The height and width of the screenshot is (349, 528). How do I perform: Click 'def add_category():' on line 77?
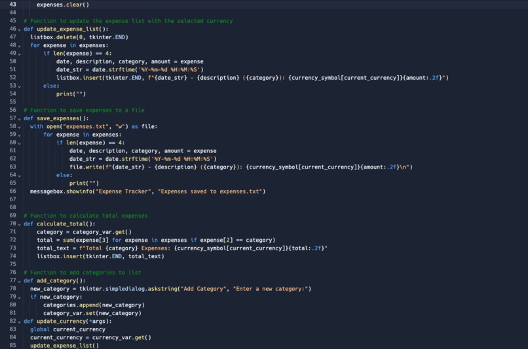click(x=54, y=280)
